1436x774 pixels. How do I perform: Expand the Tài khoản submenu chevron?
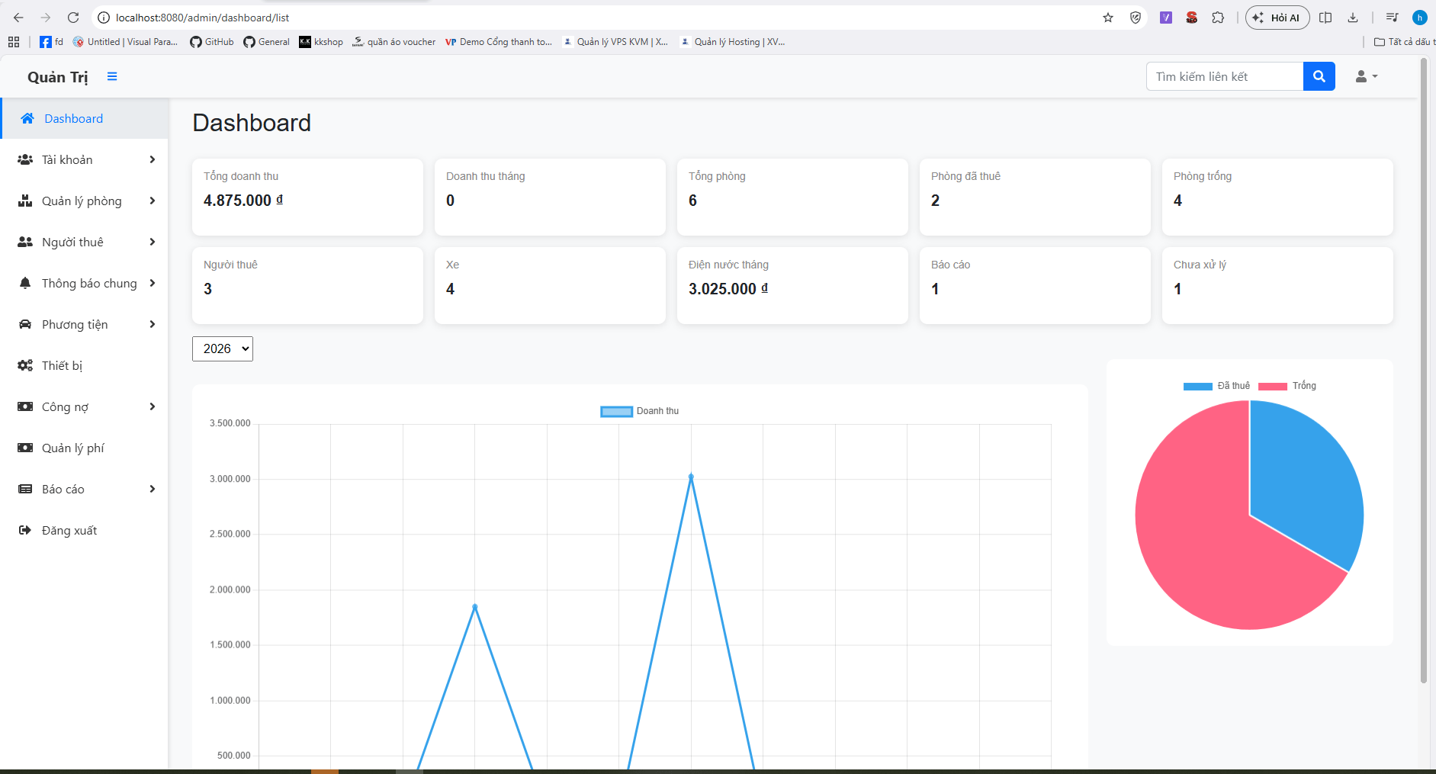pyautogui.click(x=153, y=159)
